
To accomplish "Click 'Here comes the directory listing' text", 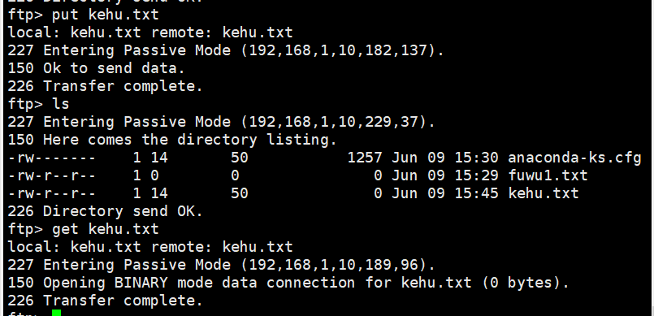I will click(185, 140).
